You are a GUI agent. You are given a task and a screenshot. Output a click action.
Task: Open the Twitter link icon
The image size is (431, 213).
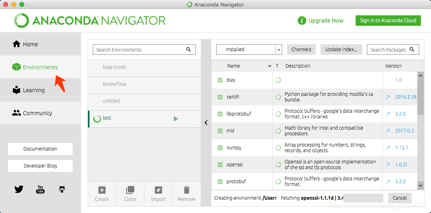coord(19,189)
